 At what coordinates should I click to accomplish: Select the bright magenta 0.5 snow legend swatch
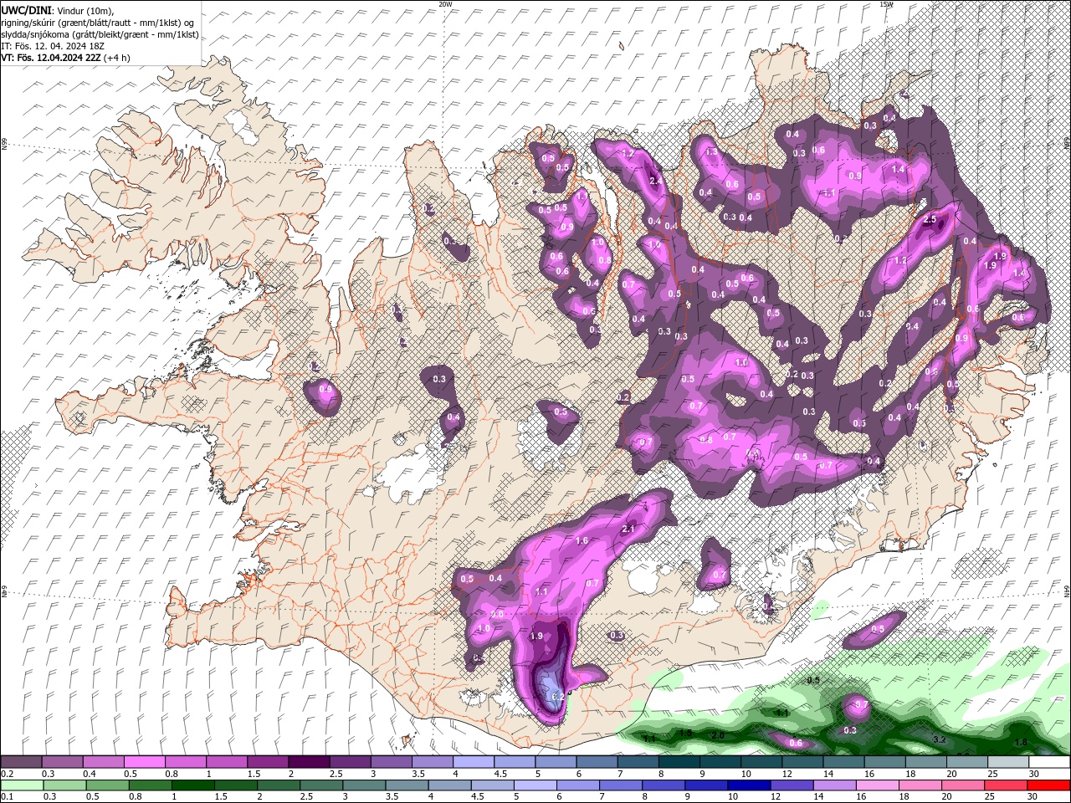144,762
